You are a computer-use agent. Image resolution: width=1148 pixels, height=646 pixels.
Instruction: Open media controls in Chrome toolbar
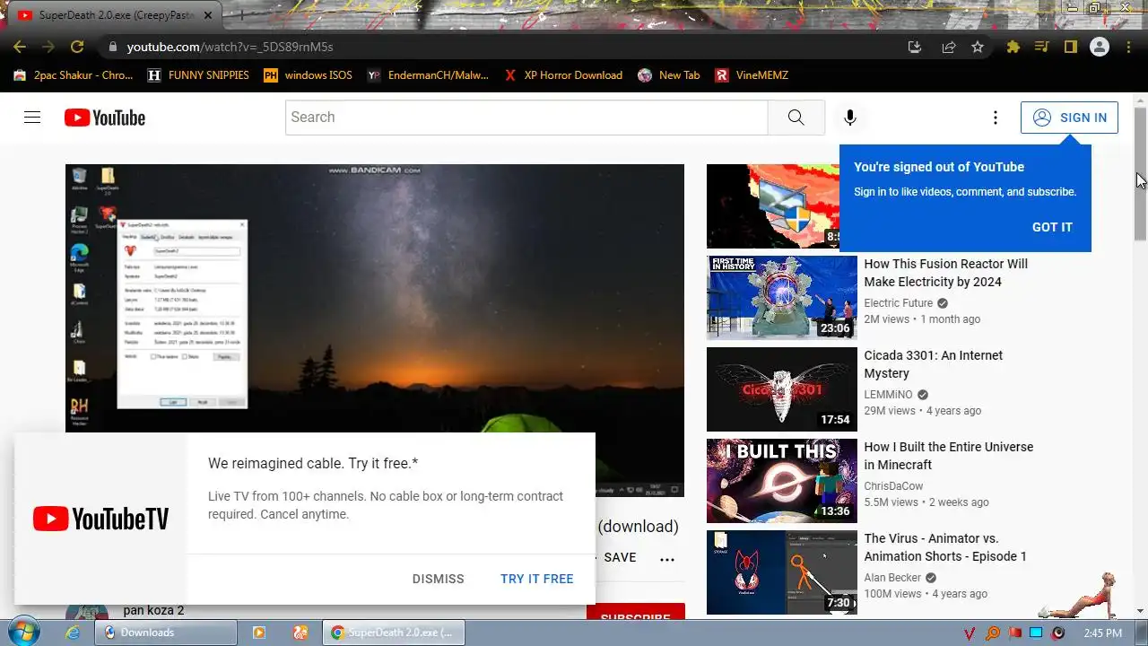pos(1041,47)
